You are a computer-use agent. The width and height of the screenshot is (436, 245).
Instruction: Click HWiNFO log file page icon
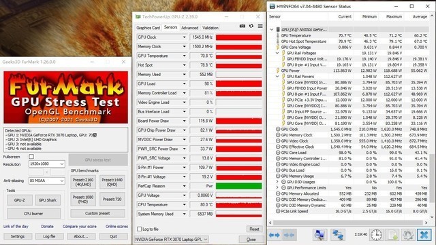point(392,235)
